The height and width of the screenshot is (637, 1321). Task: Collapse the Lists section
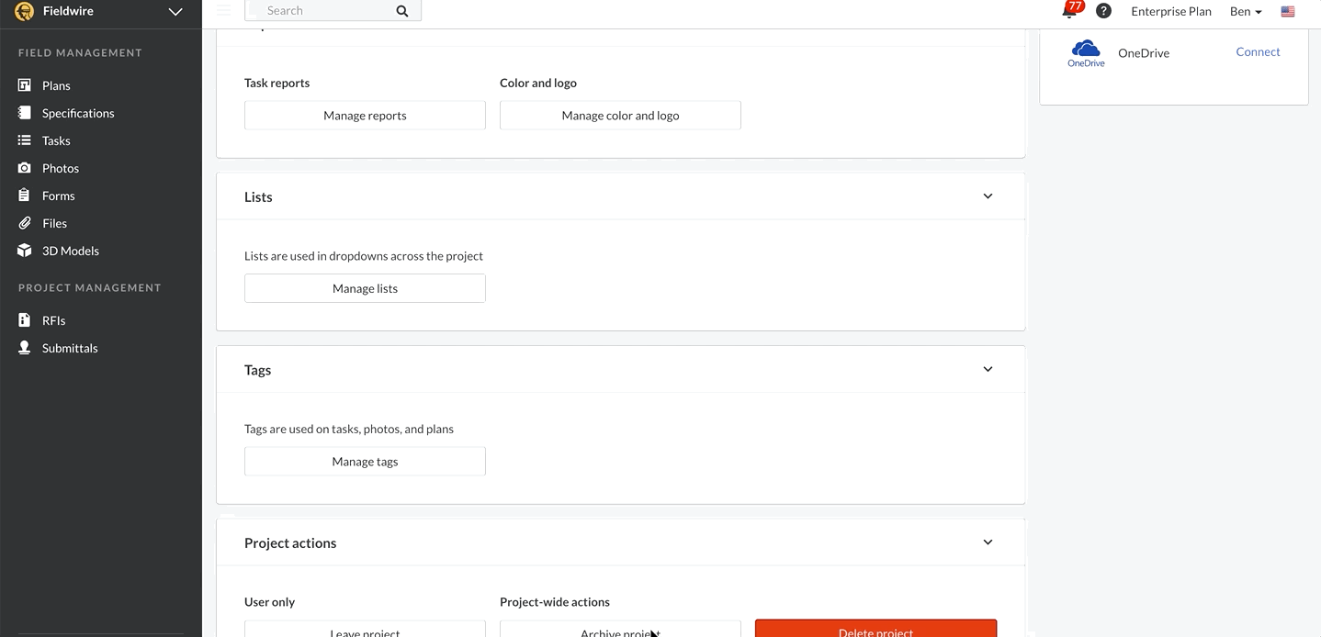pyautogui.click(x=988, y=196)
